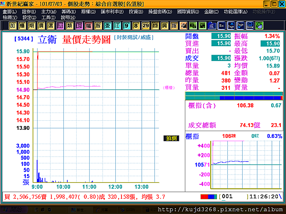Click the 昨量 value 380
Screen dimensions: 286x214
click(x=226, y=80)
